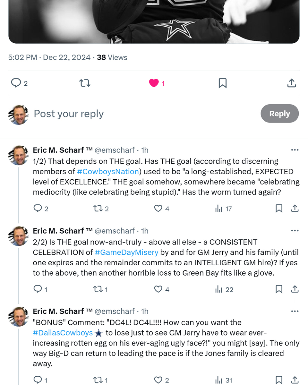Reply to the BONUS comment

(40, 380)
